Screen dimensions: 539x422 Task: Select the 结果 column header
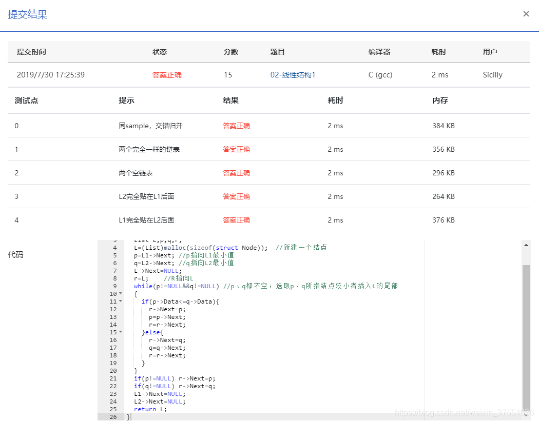(x=230, y=101)
